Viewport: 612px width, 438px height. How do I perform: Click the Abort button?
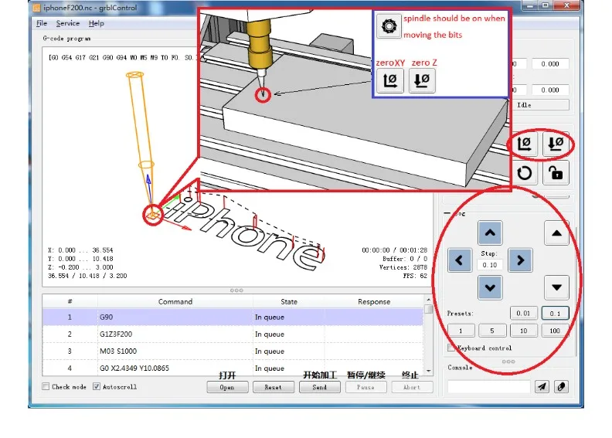click(412, 387)
